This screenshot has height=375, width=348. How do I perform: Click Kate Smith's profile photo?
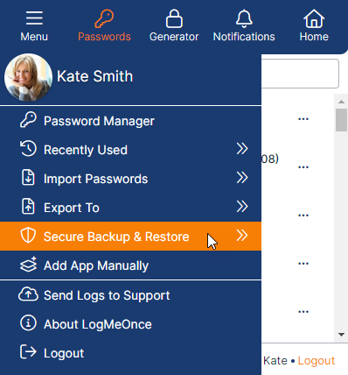28,77
